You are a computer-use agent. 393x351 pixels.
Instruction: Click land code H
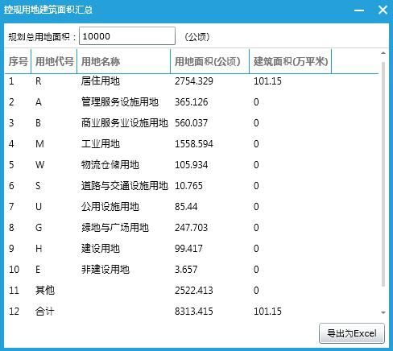point(39,249)
